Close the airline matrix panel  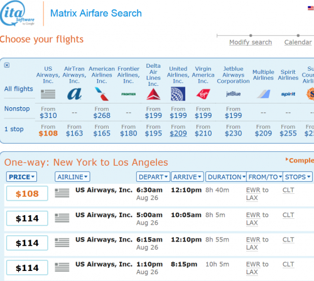tap(7, 65)
